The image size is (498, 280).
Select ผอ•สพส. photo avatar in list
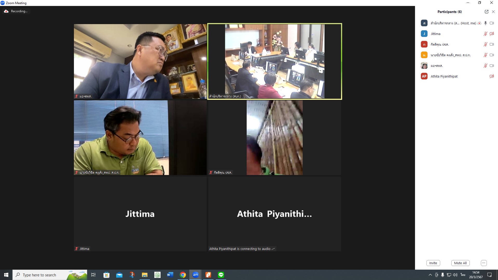pyautogui.click(x=424, y=66)
